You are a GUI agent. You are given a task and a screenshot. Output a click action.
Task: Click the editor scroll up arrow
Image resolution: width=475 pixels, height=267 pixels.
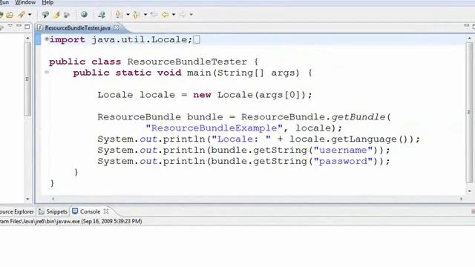tap(469, 39)
